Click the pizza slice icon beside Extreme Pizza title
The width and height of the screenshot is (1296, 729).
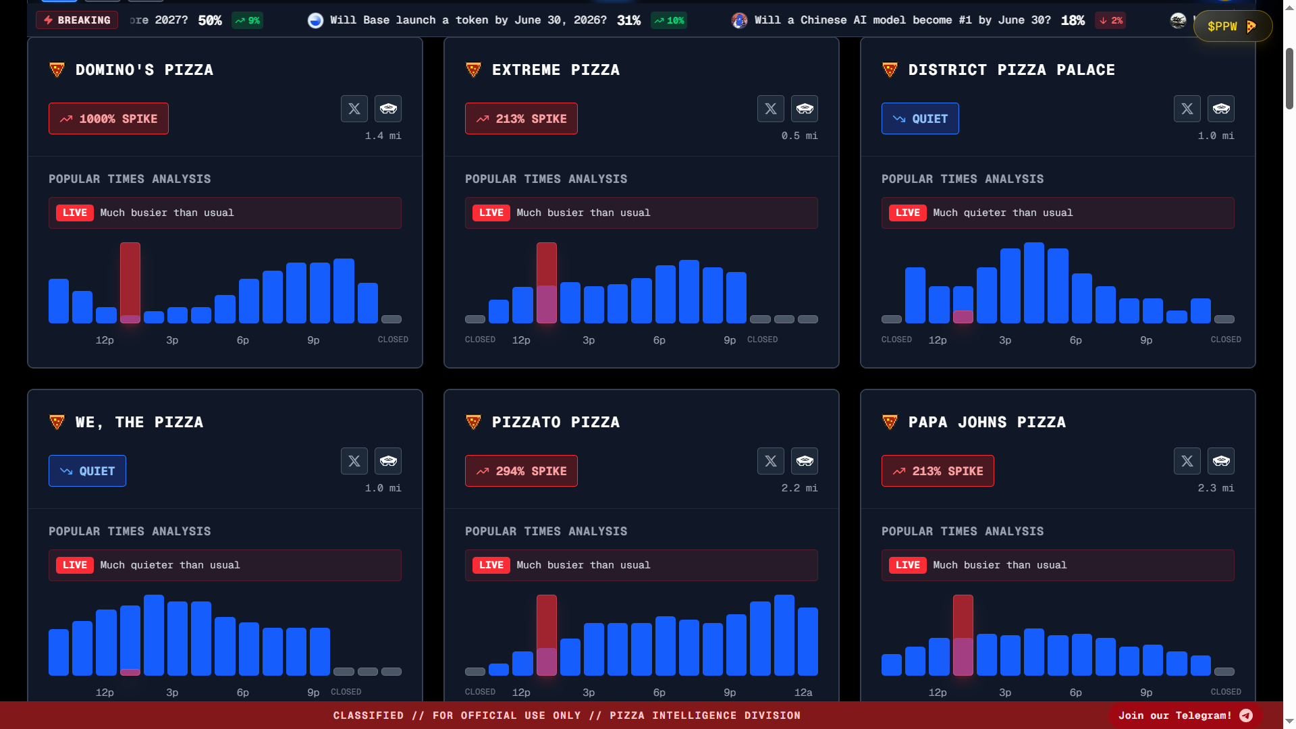[473, 70]
